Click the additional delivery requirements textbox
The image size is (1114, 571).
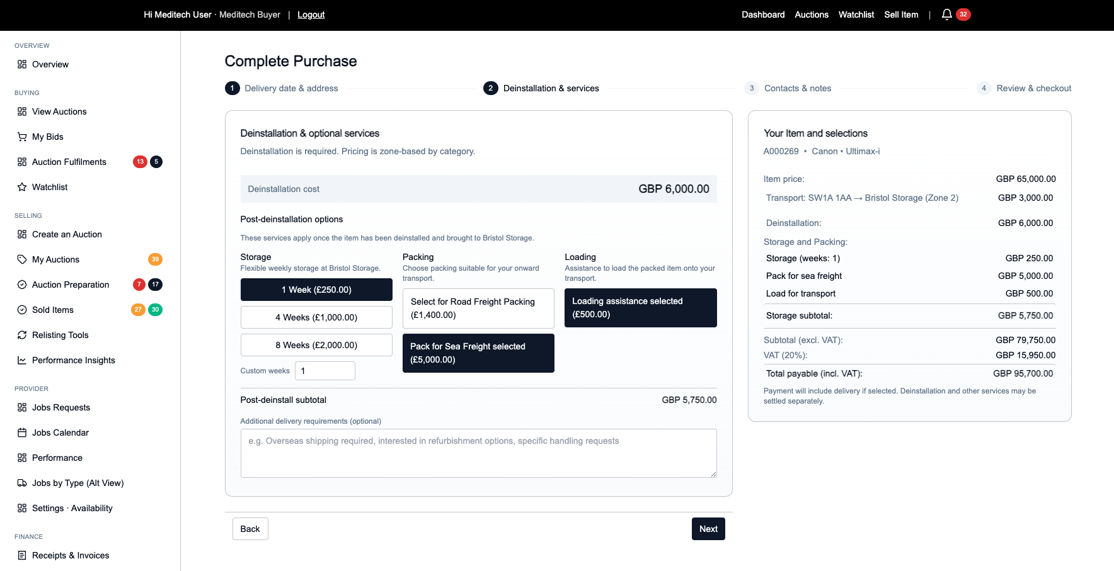click(478, 453)
